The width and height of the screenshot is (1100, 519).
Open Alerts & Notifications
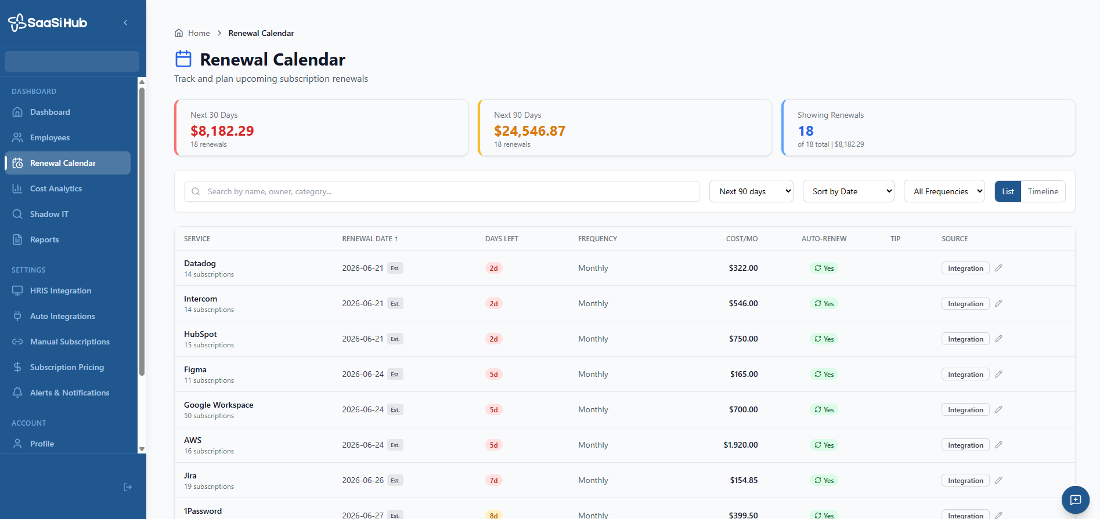pyautogui.click(x=67, y=393)
